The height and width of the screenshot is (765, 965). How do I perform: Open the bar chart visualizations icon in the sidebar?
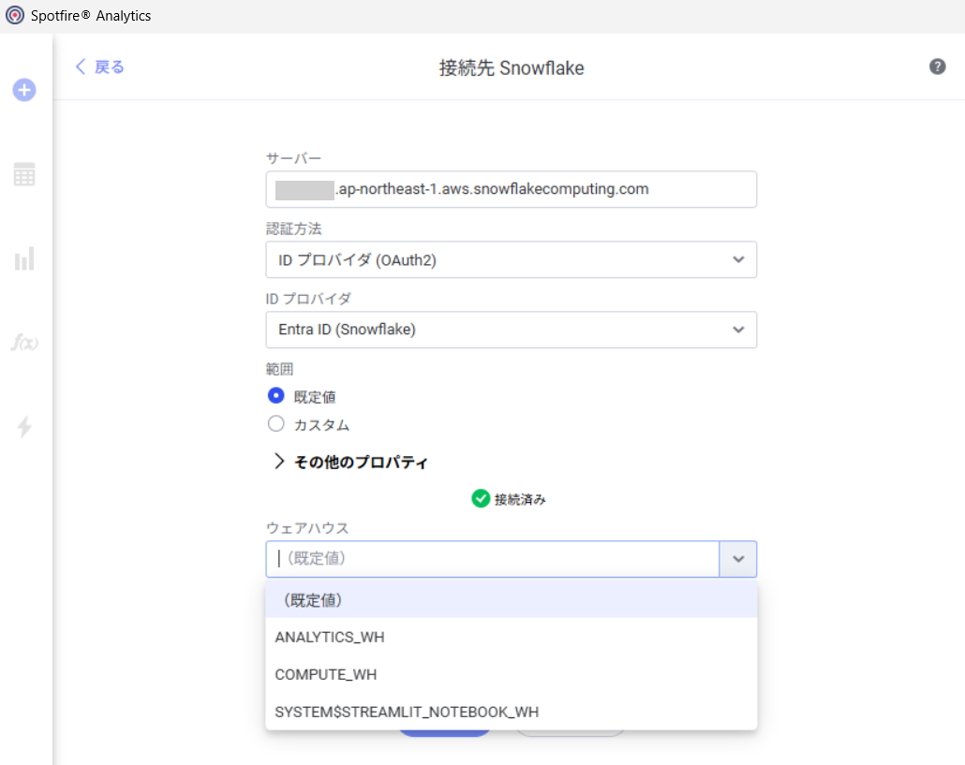coord(24,258)
